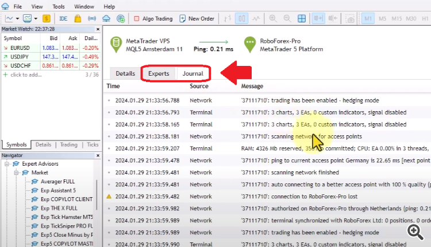431x247 pixels.
Task: Click the yellow dollar Market Watch icon
Action: 47,19
